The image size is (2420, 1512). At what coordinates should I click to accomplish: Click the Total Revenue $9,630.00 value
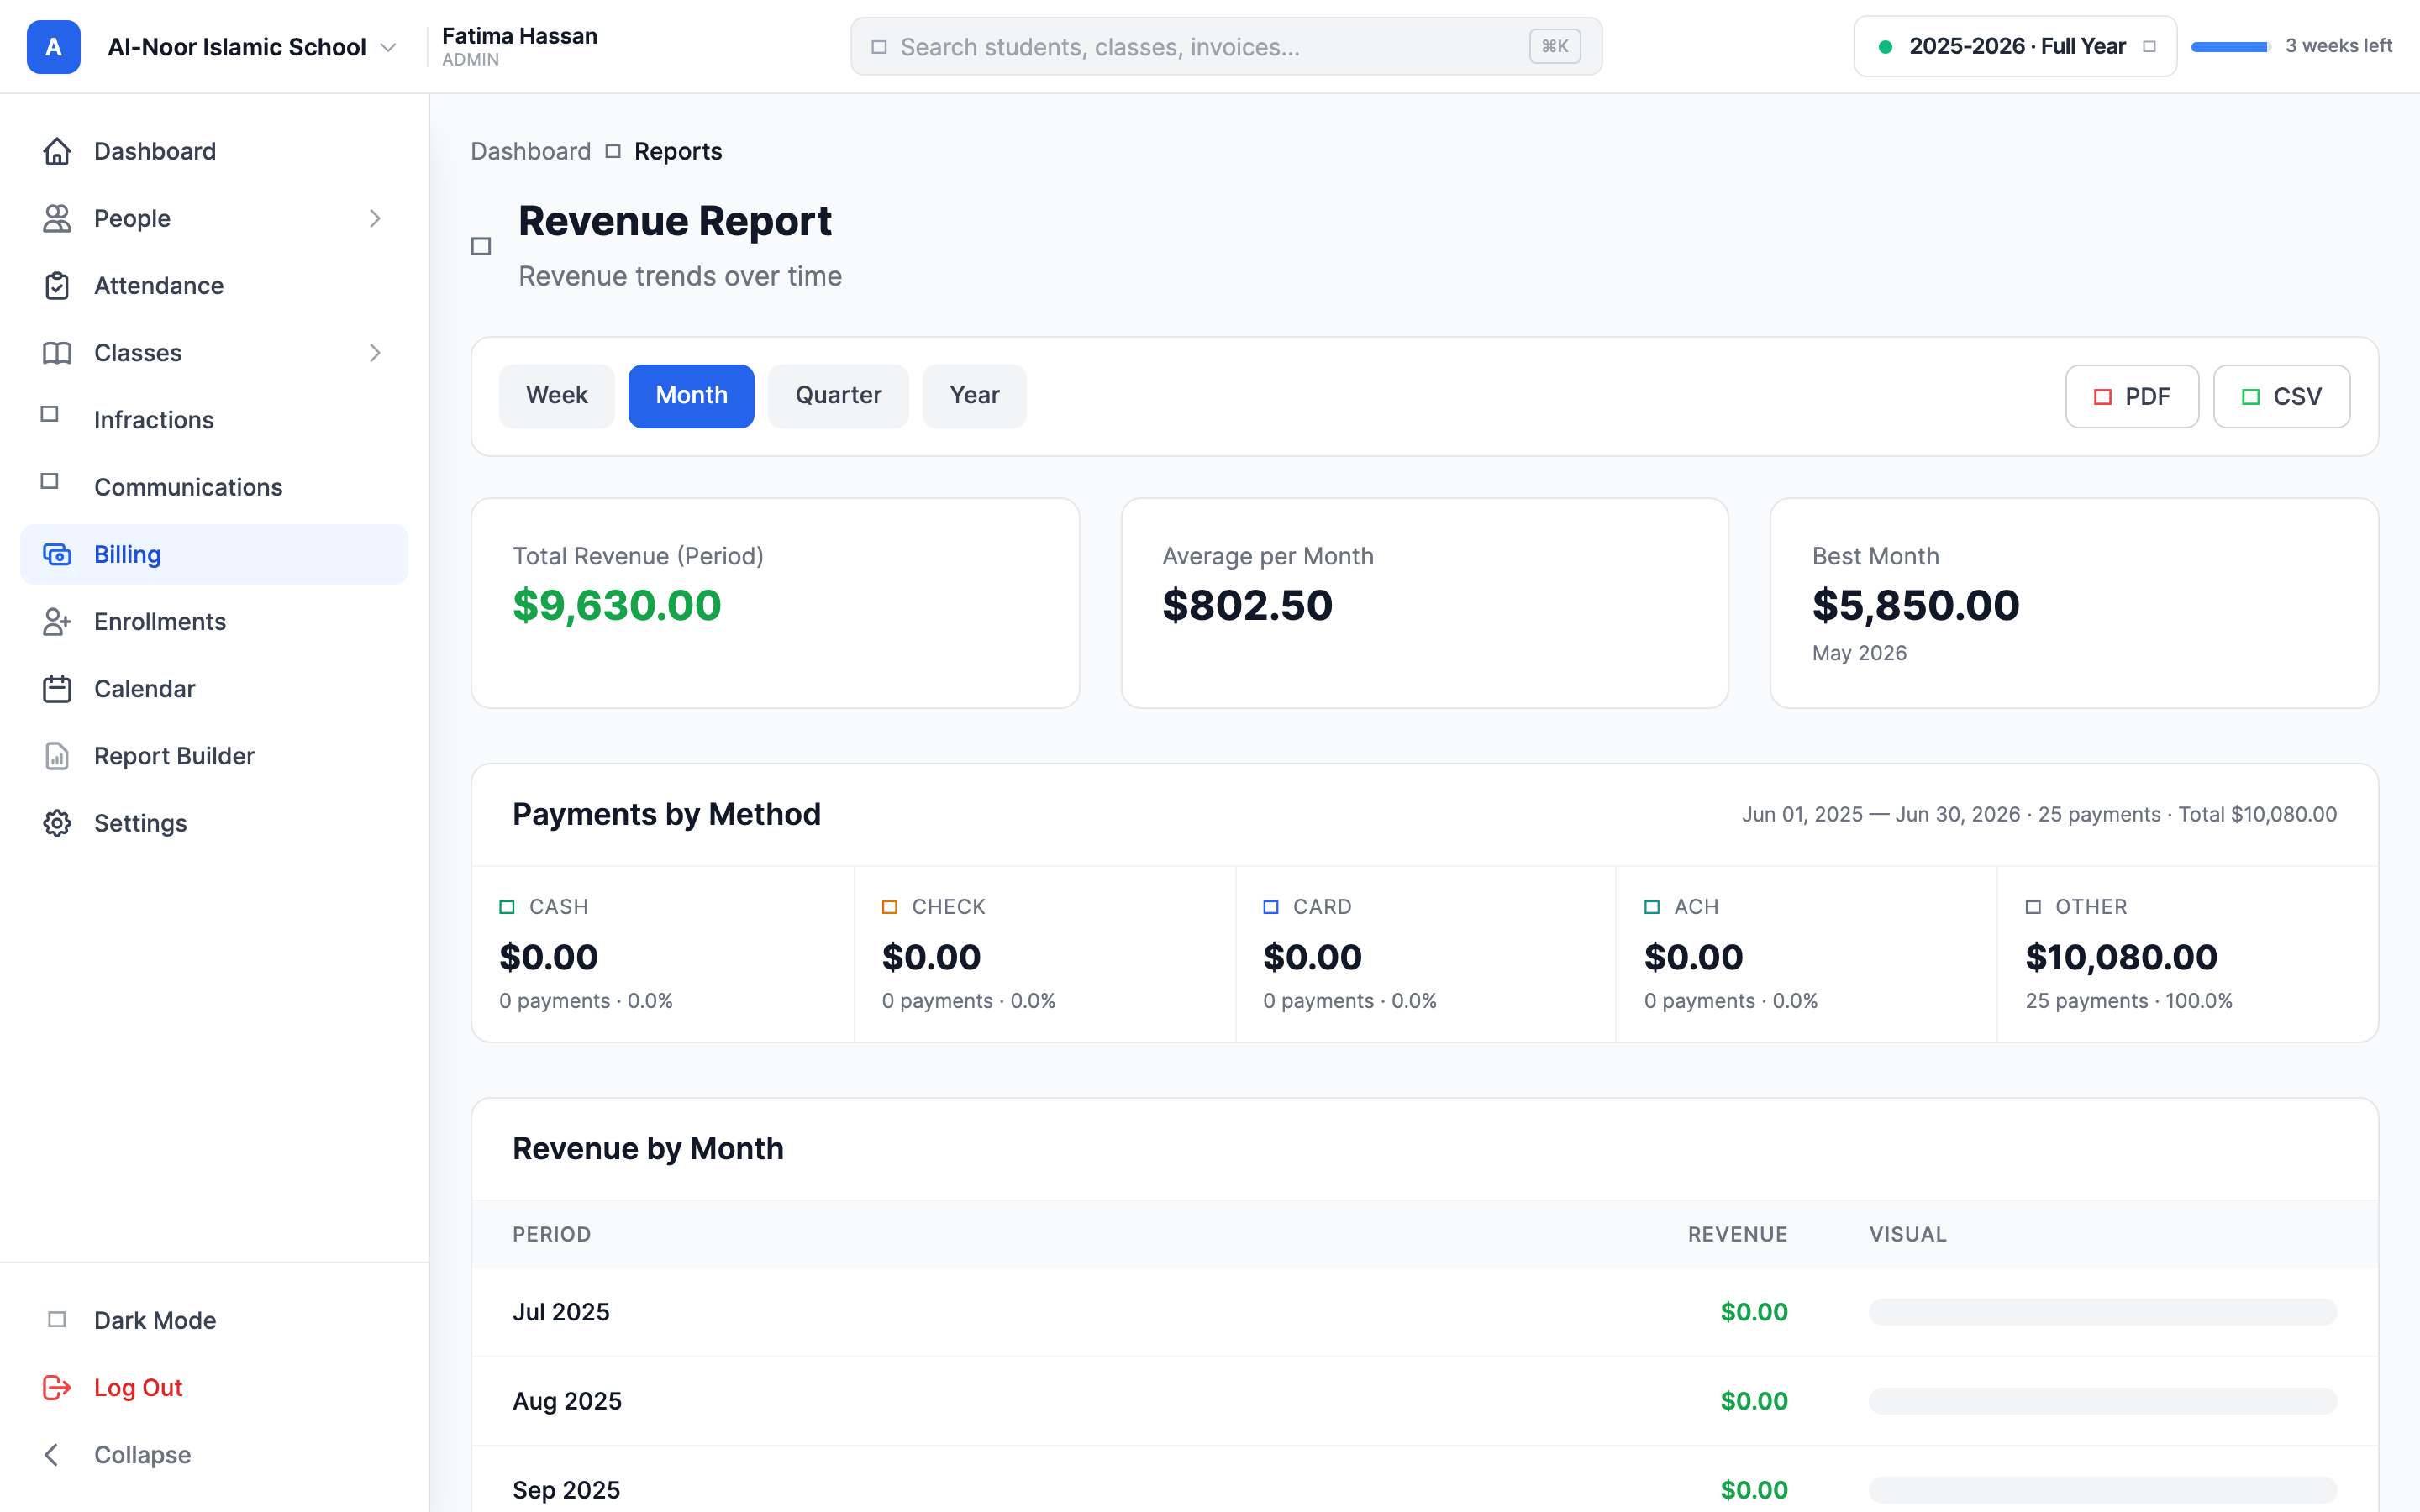click(x=617, y=605)
